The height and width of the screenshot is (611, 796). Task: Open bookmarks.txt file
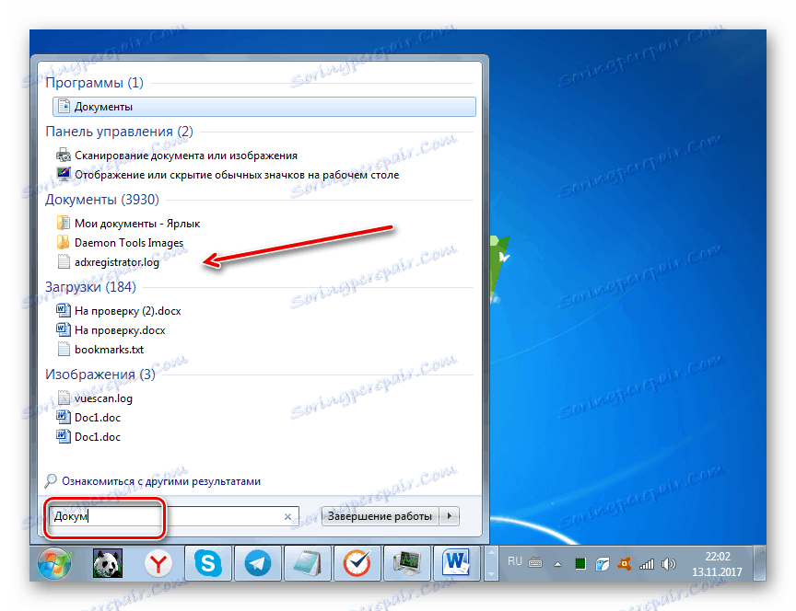[109, 349]
